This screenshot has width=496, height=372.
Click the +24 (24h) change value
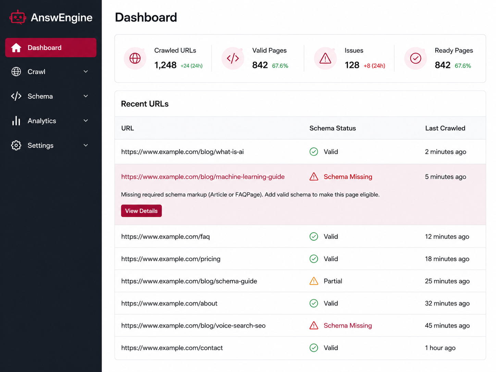pyautogui.click(x=191, y=66)
